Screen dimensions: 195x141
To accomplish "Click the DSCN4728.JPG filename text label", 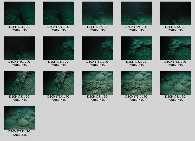I will coord(19,27).
